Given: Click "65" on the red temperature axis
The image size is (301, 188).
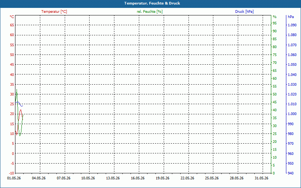Looking at the screenshot, I should [12, 25].
